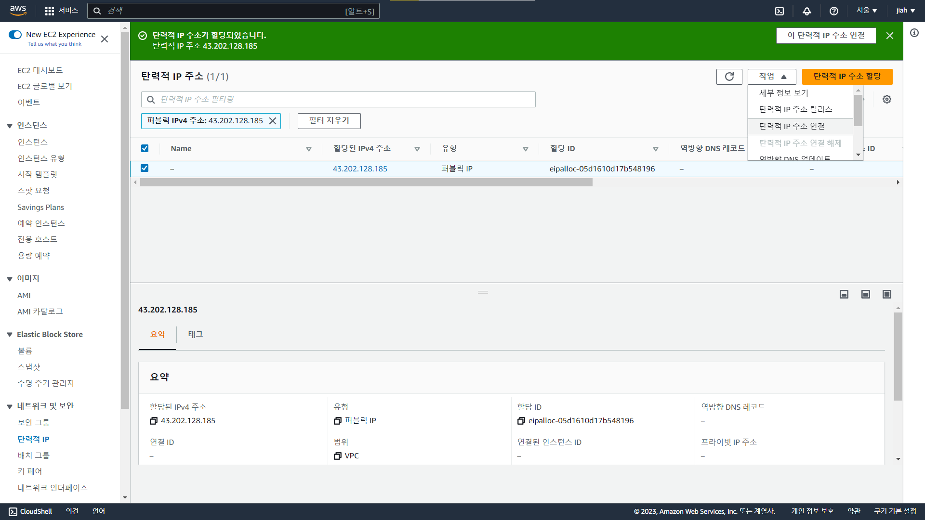The width and height of the screenshot is (925, 520).
Task: Open the 서울 region dropdown
Action: [x=866, y=11]
